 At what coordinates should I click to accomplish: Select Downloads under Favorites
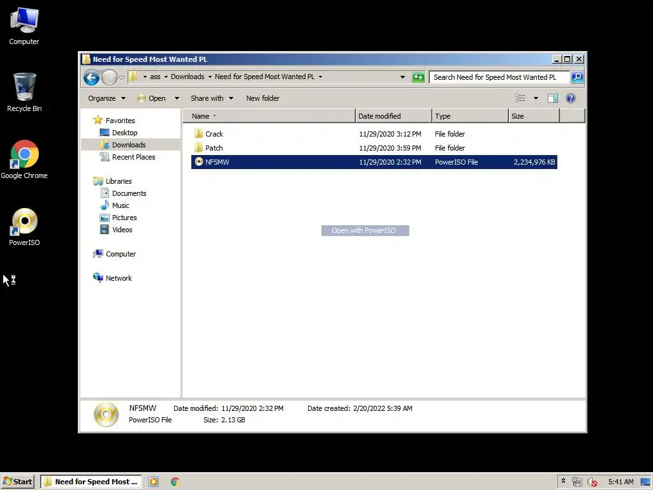129,145
